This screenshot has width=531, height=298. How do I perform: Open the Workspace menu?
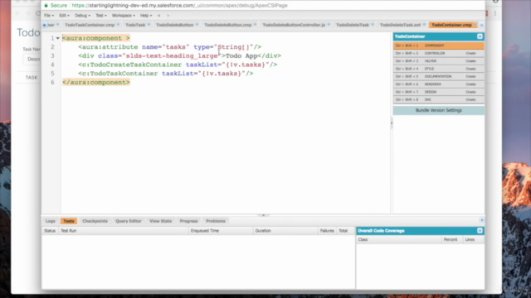point(124,16)
